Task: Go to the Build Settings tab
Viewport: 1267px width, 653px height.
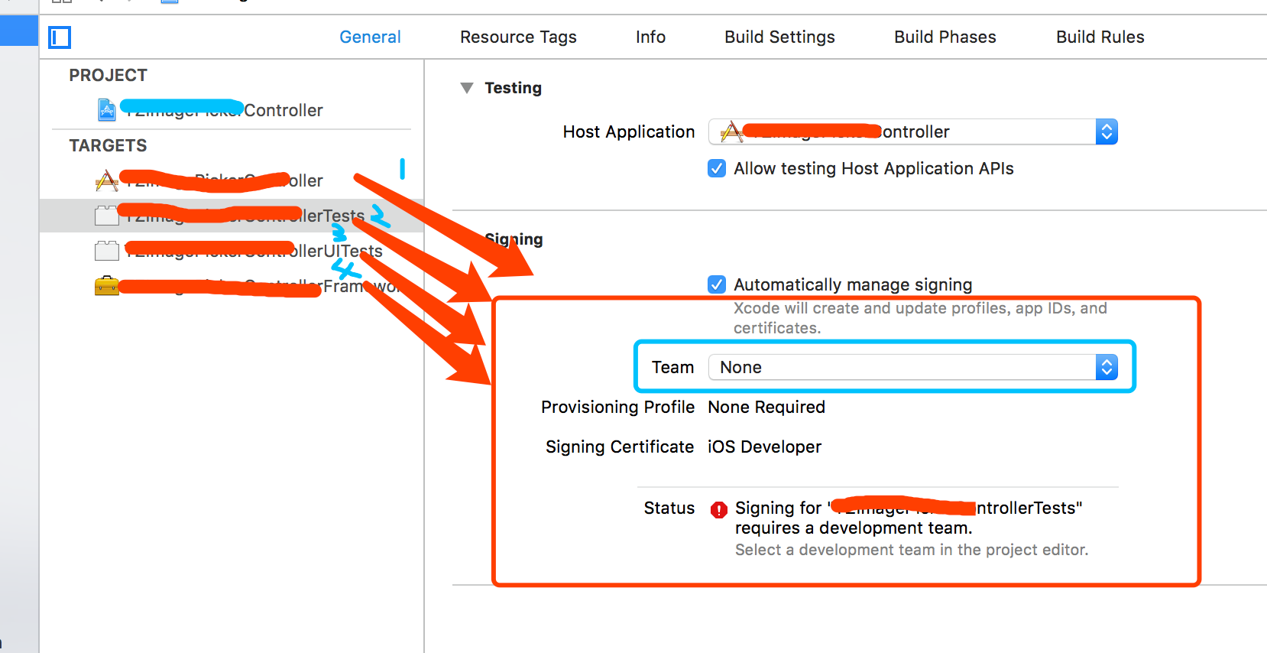Action: pos(779,37)
